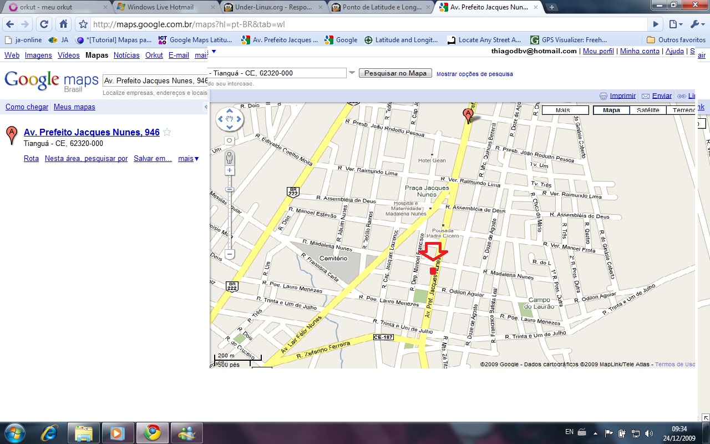The width and height of the screenshot is (710, 444).
Task: Open the [Tutorial] Mapas bookmark
Action: point(114,40)
